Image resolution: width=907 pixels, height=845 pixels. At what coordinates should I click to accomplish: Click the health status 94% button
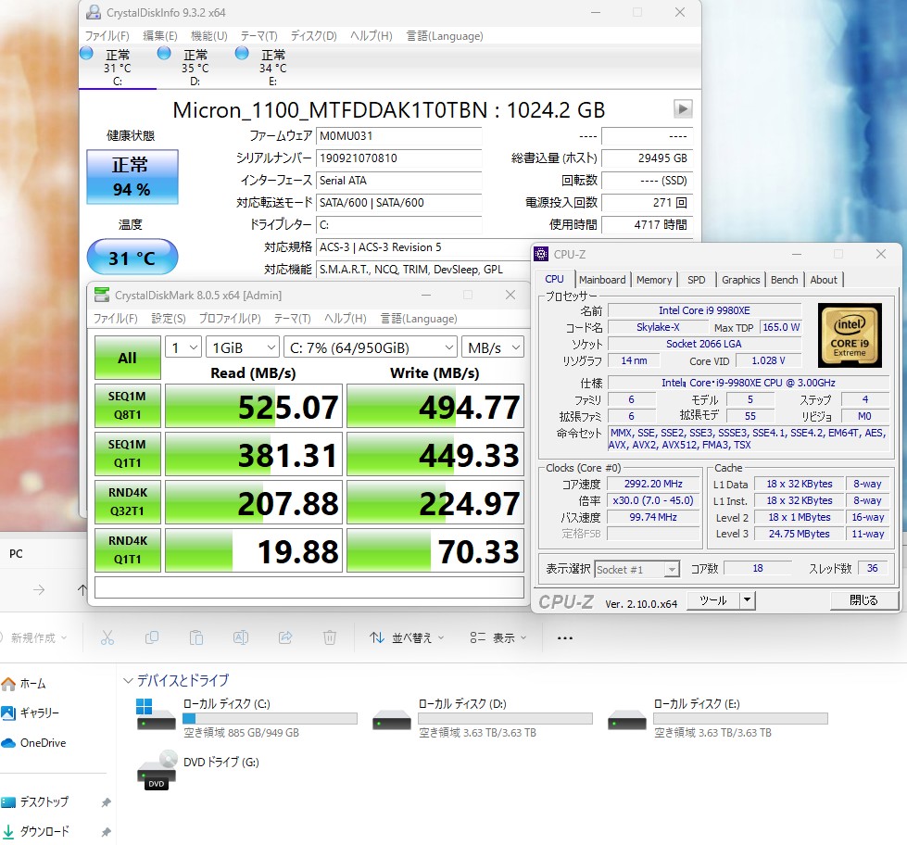tap(132, 177)
